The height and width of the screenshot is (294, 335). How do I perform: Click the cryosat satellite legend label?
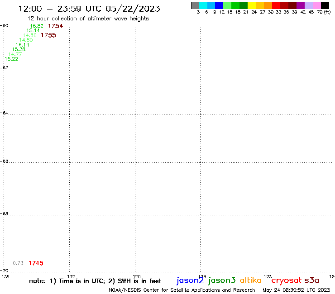(x=287, y=281)
